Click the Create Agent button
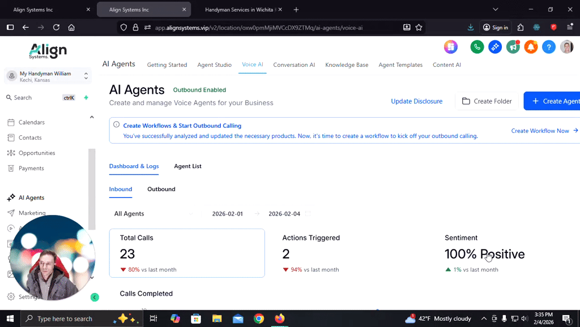This screenshot has width=580, height=327. (552, 101)
